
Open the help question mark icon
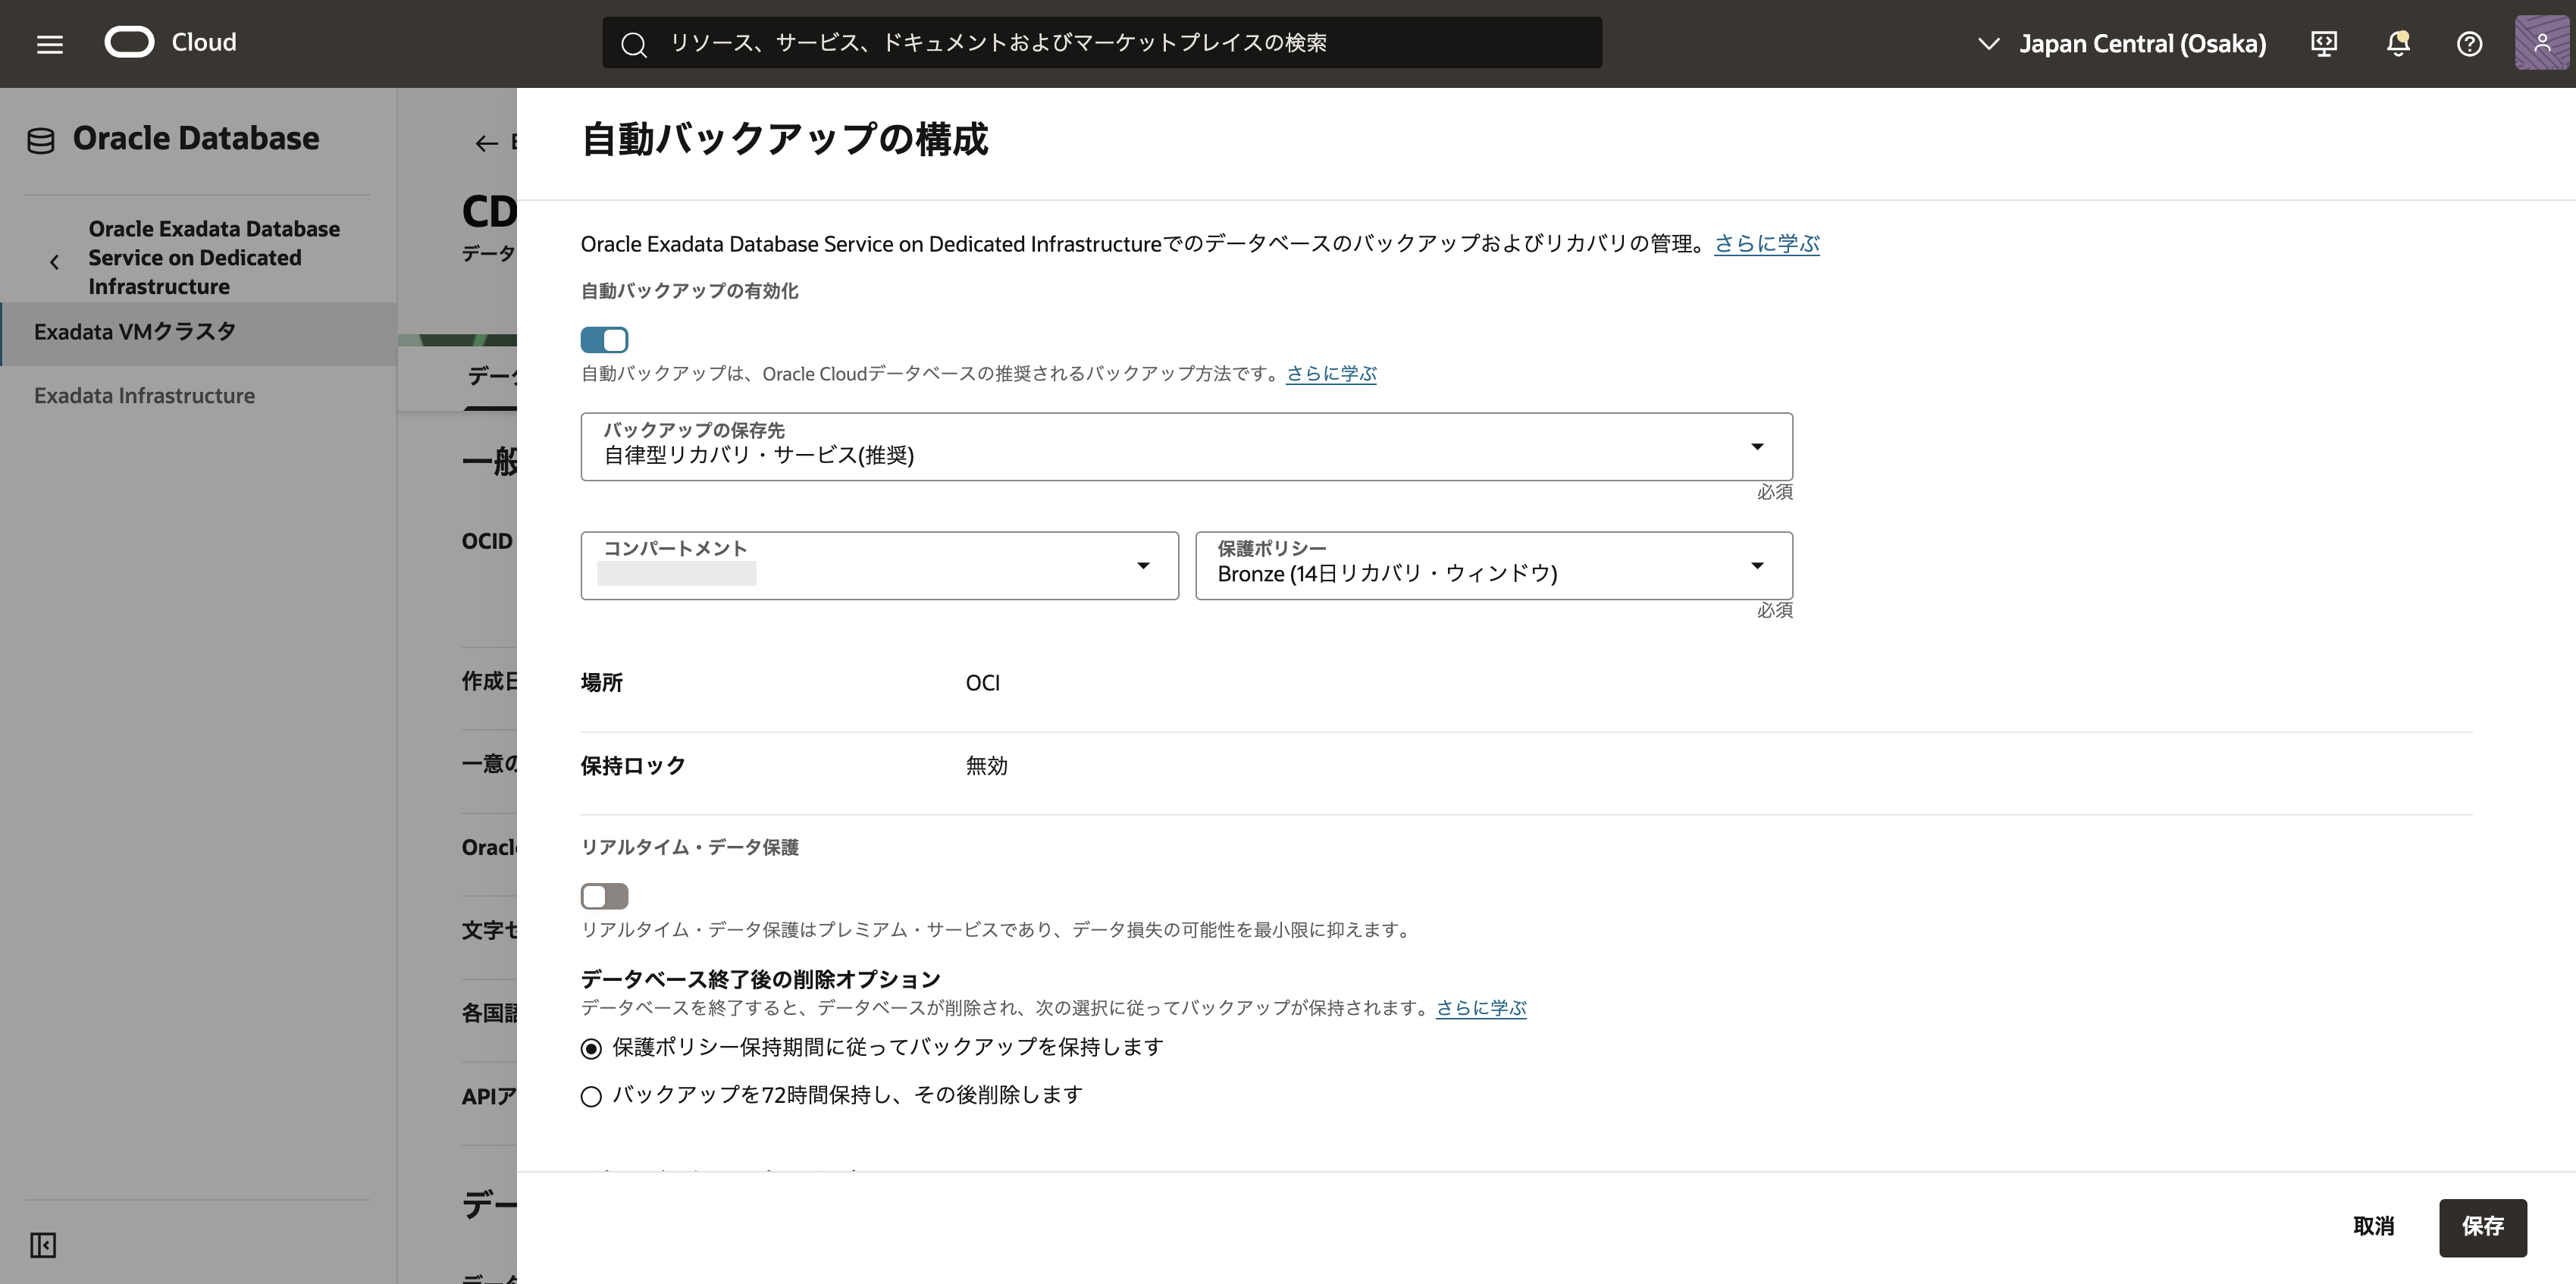point(2469,43)
